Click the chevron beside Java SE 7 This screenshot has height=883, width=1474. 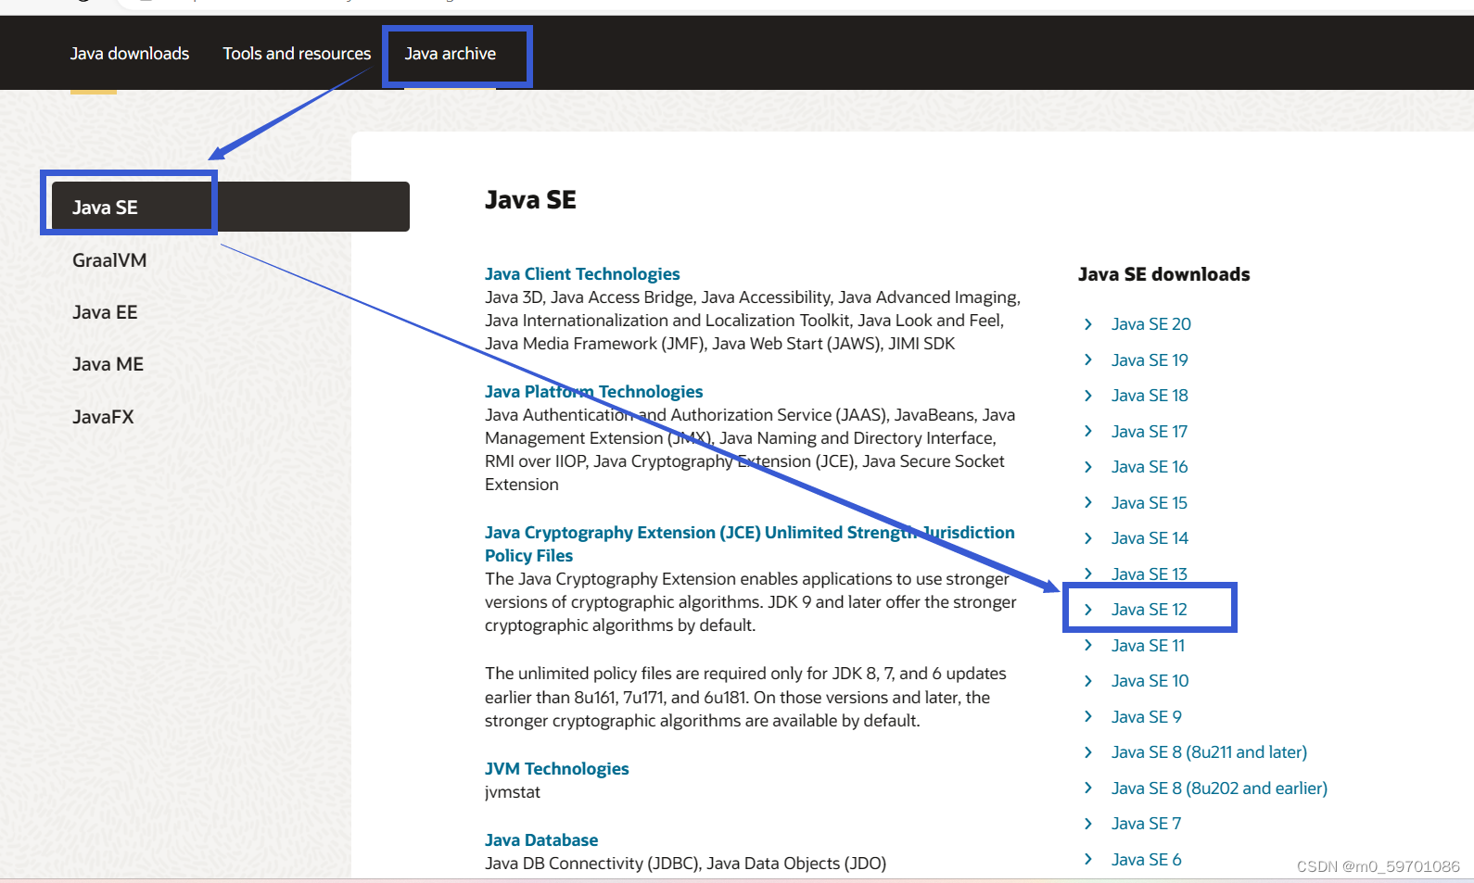[1088, 824]
